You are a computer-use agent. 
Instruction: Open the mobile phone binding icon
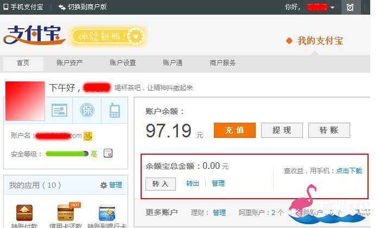pyautogui.click(x=115, y=110)
